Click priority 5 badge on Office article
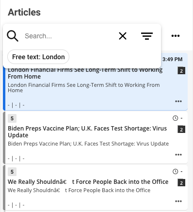193x212 pixels. [x=12, y=172]
